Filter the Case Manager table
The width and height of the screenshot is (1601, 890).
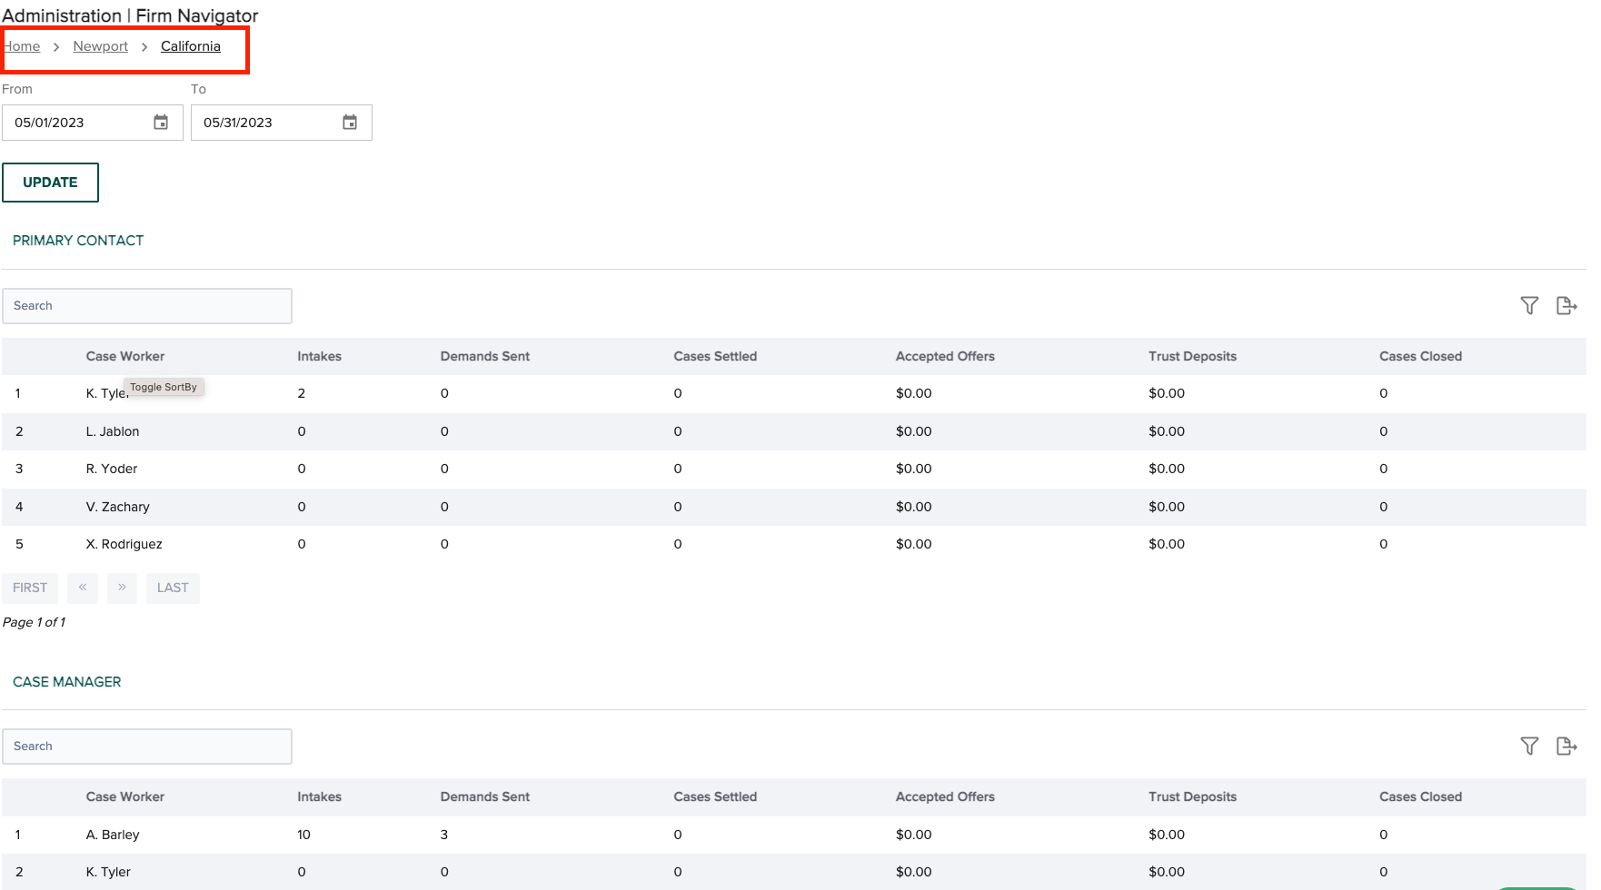tap(1529, 747)
